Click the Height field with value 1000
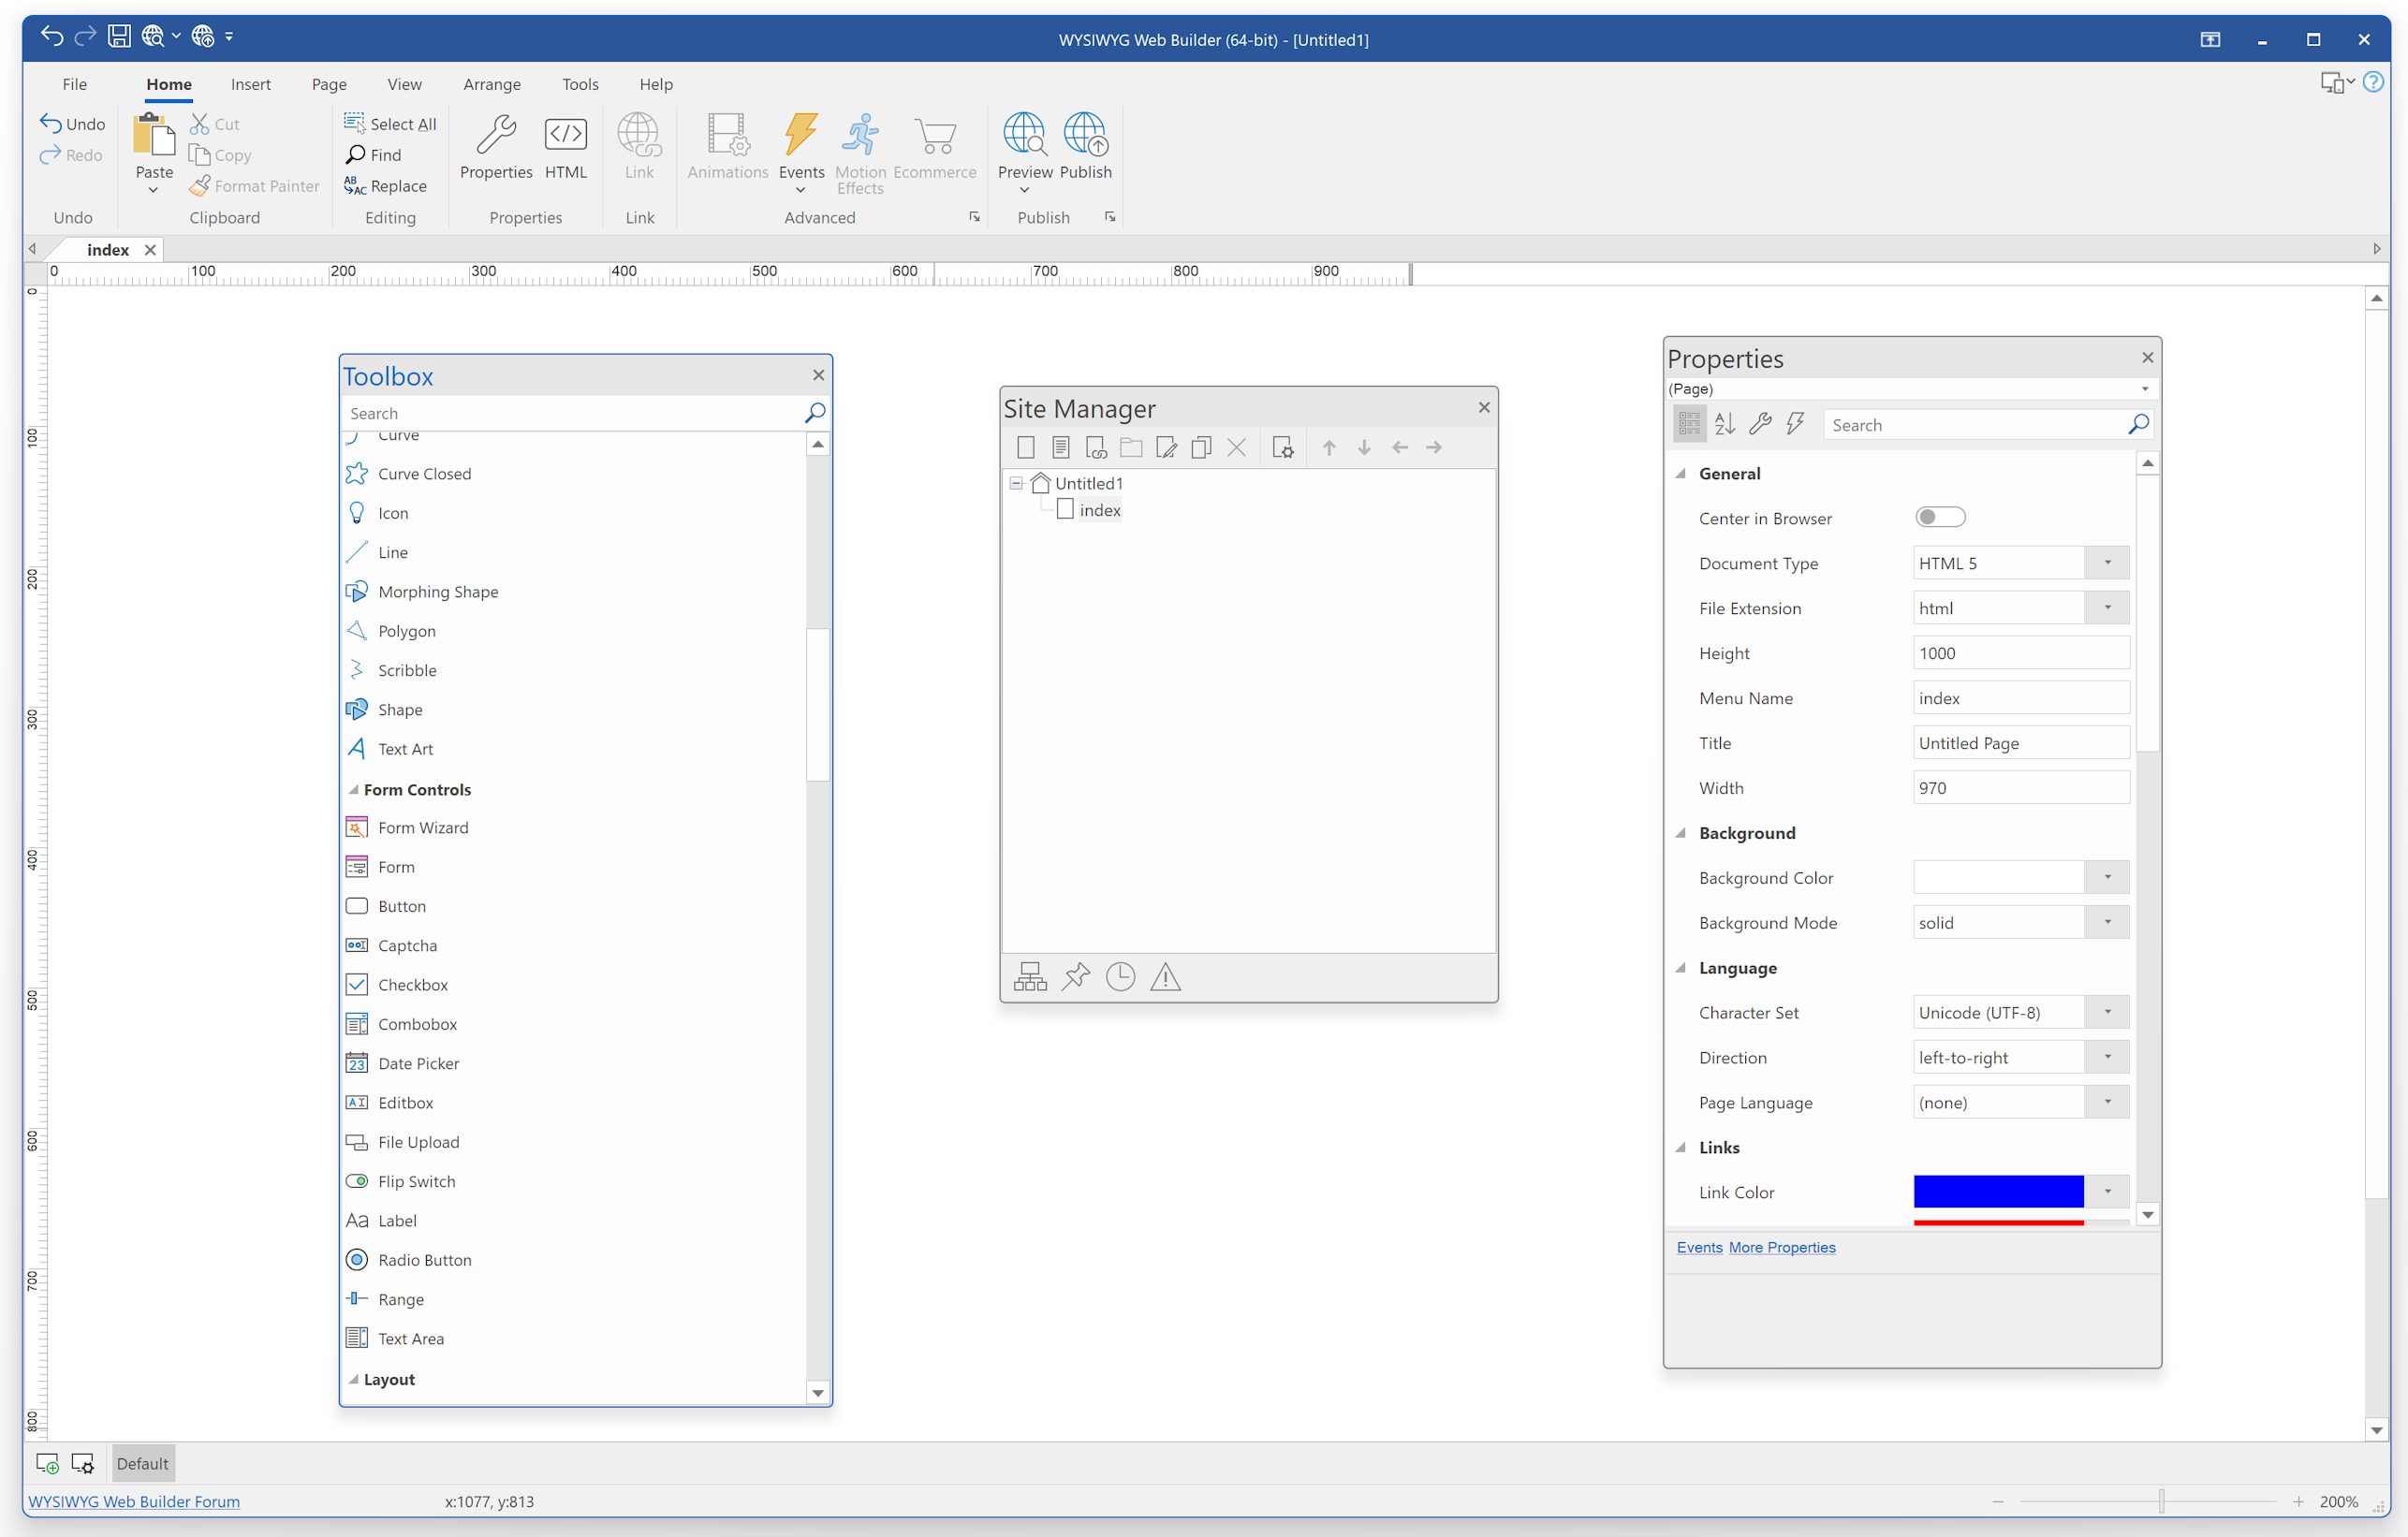Viewport: 2408px width, 1537px height. pos(2021,653)
